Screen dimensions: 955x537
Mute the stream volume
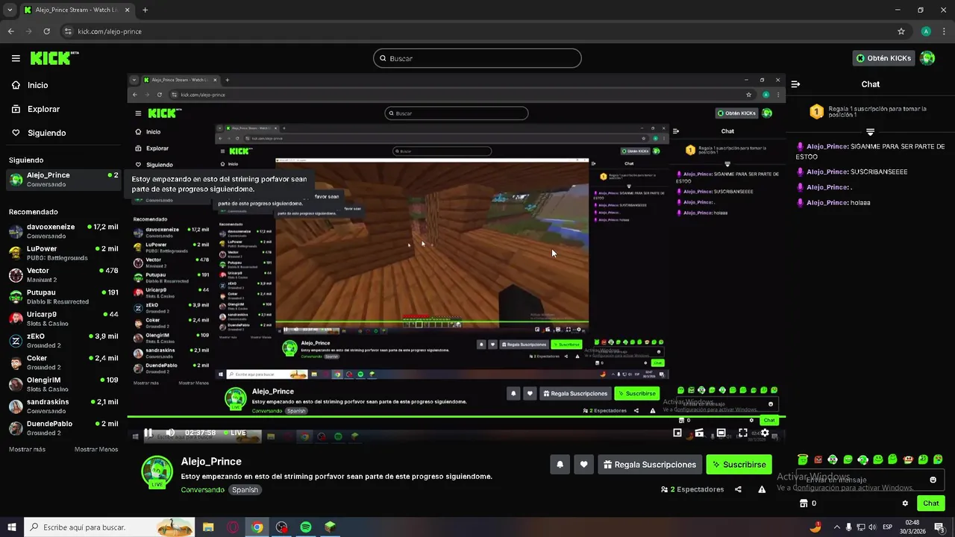pyautogui.click(x=170, y=433)
